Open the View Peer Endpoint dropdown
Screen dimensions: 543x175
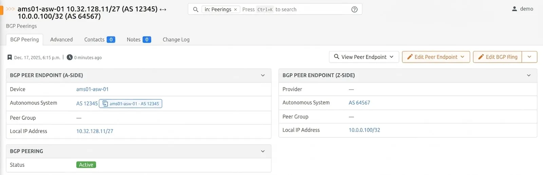pos(364,57)
